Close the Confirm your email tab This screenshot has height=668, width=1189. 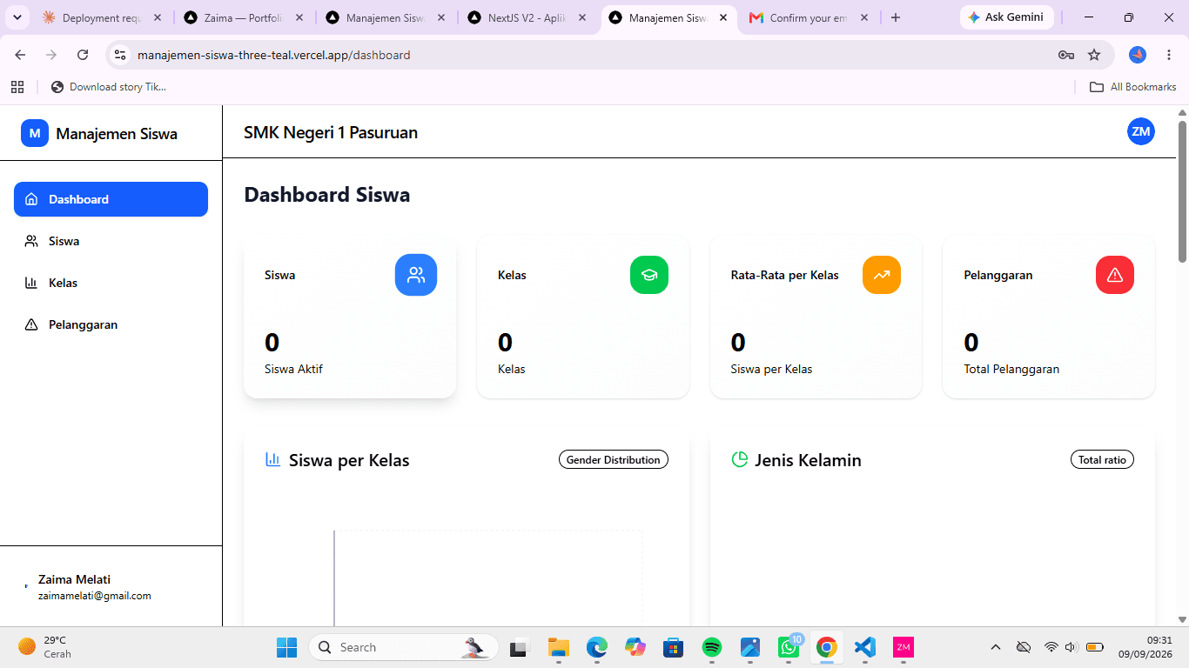tap(864, 17)
